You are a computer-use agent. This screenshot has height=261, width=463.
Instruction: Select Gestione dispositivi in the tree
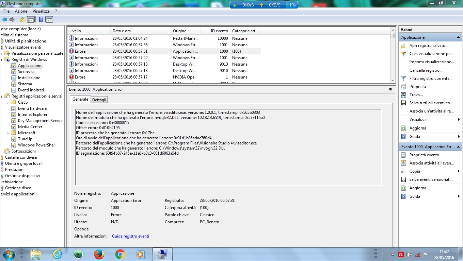point(22,176)
